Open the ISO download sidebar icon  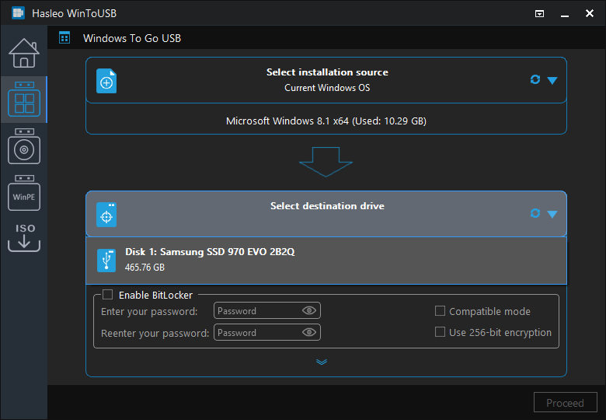click(x=24, y=237)
